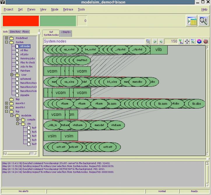Click the b5_e.log node in graph

(112, 82)
